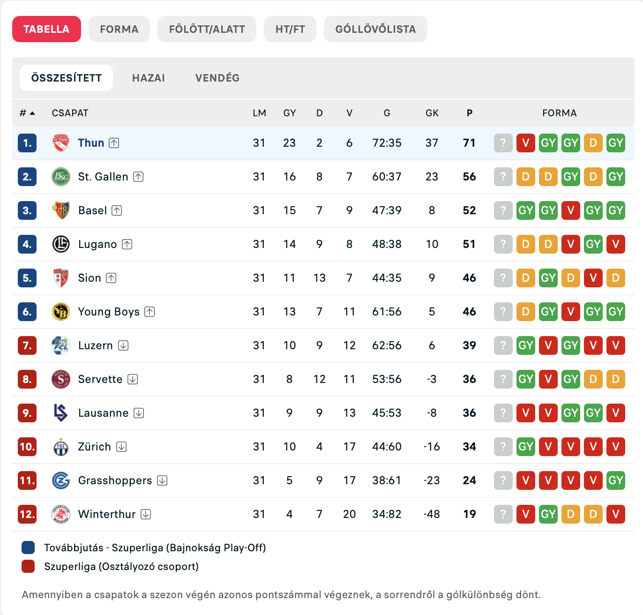Click relegation arrow icon beside Luzern
This screenshot has width=643, height=615.
point(123,345)
